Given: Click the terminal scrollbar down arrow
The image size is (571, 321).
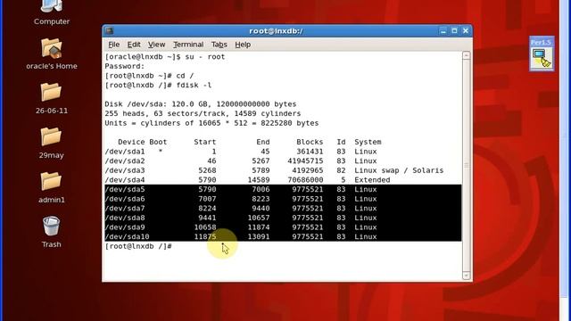Looking at the screenshot, I should click(x=466, y=276).
